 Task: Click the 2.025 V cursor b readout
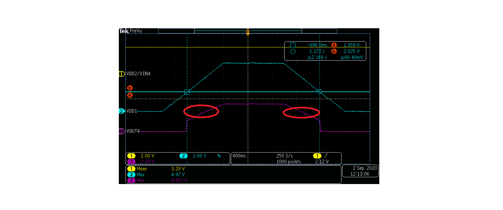(352, 51)
